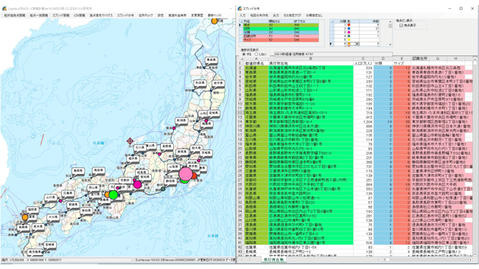The width and height of the screenshot is (479, 269).
Task: Click the 青森県 label pin on the map
Action: point(211,60)
